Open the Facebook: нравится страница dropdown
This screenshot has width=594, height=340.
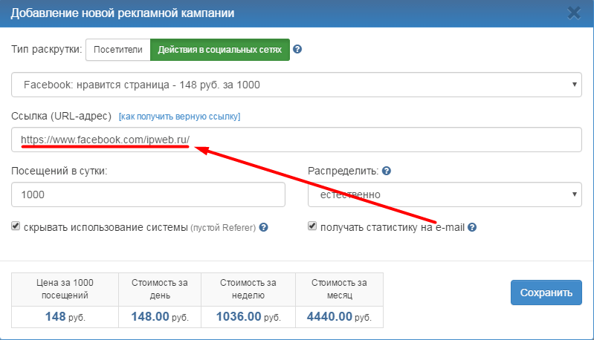(296, 85)
